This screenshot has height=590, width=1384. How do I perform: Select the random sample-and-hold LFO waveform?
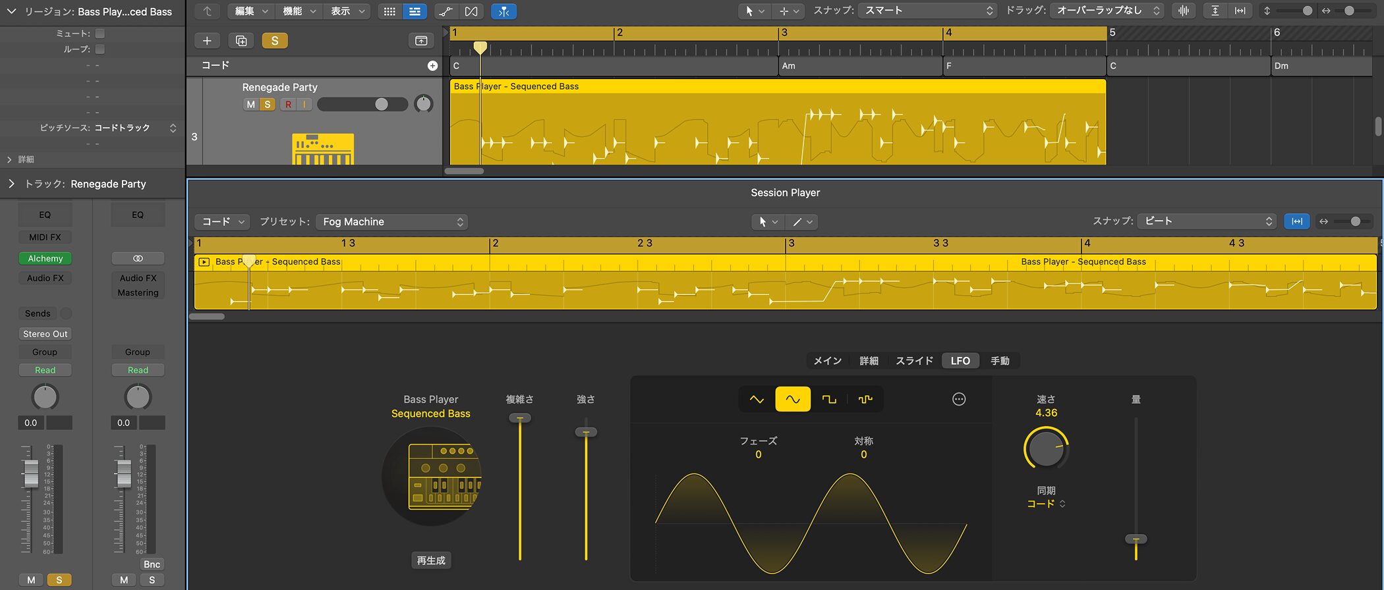[865, 399]
